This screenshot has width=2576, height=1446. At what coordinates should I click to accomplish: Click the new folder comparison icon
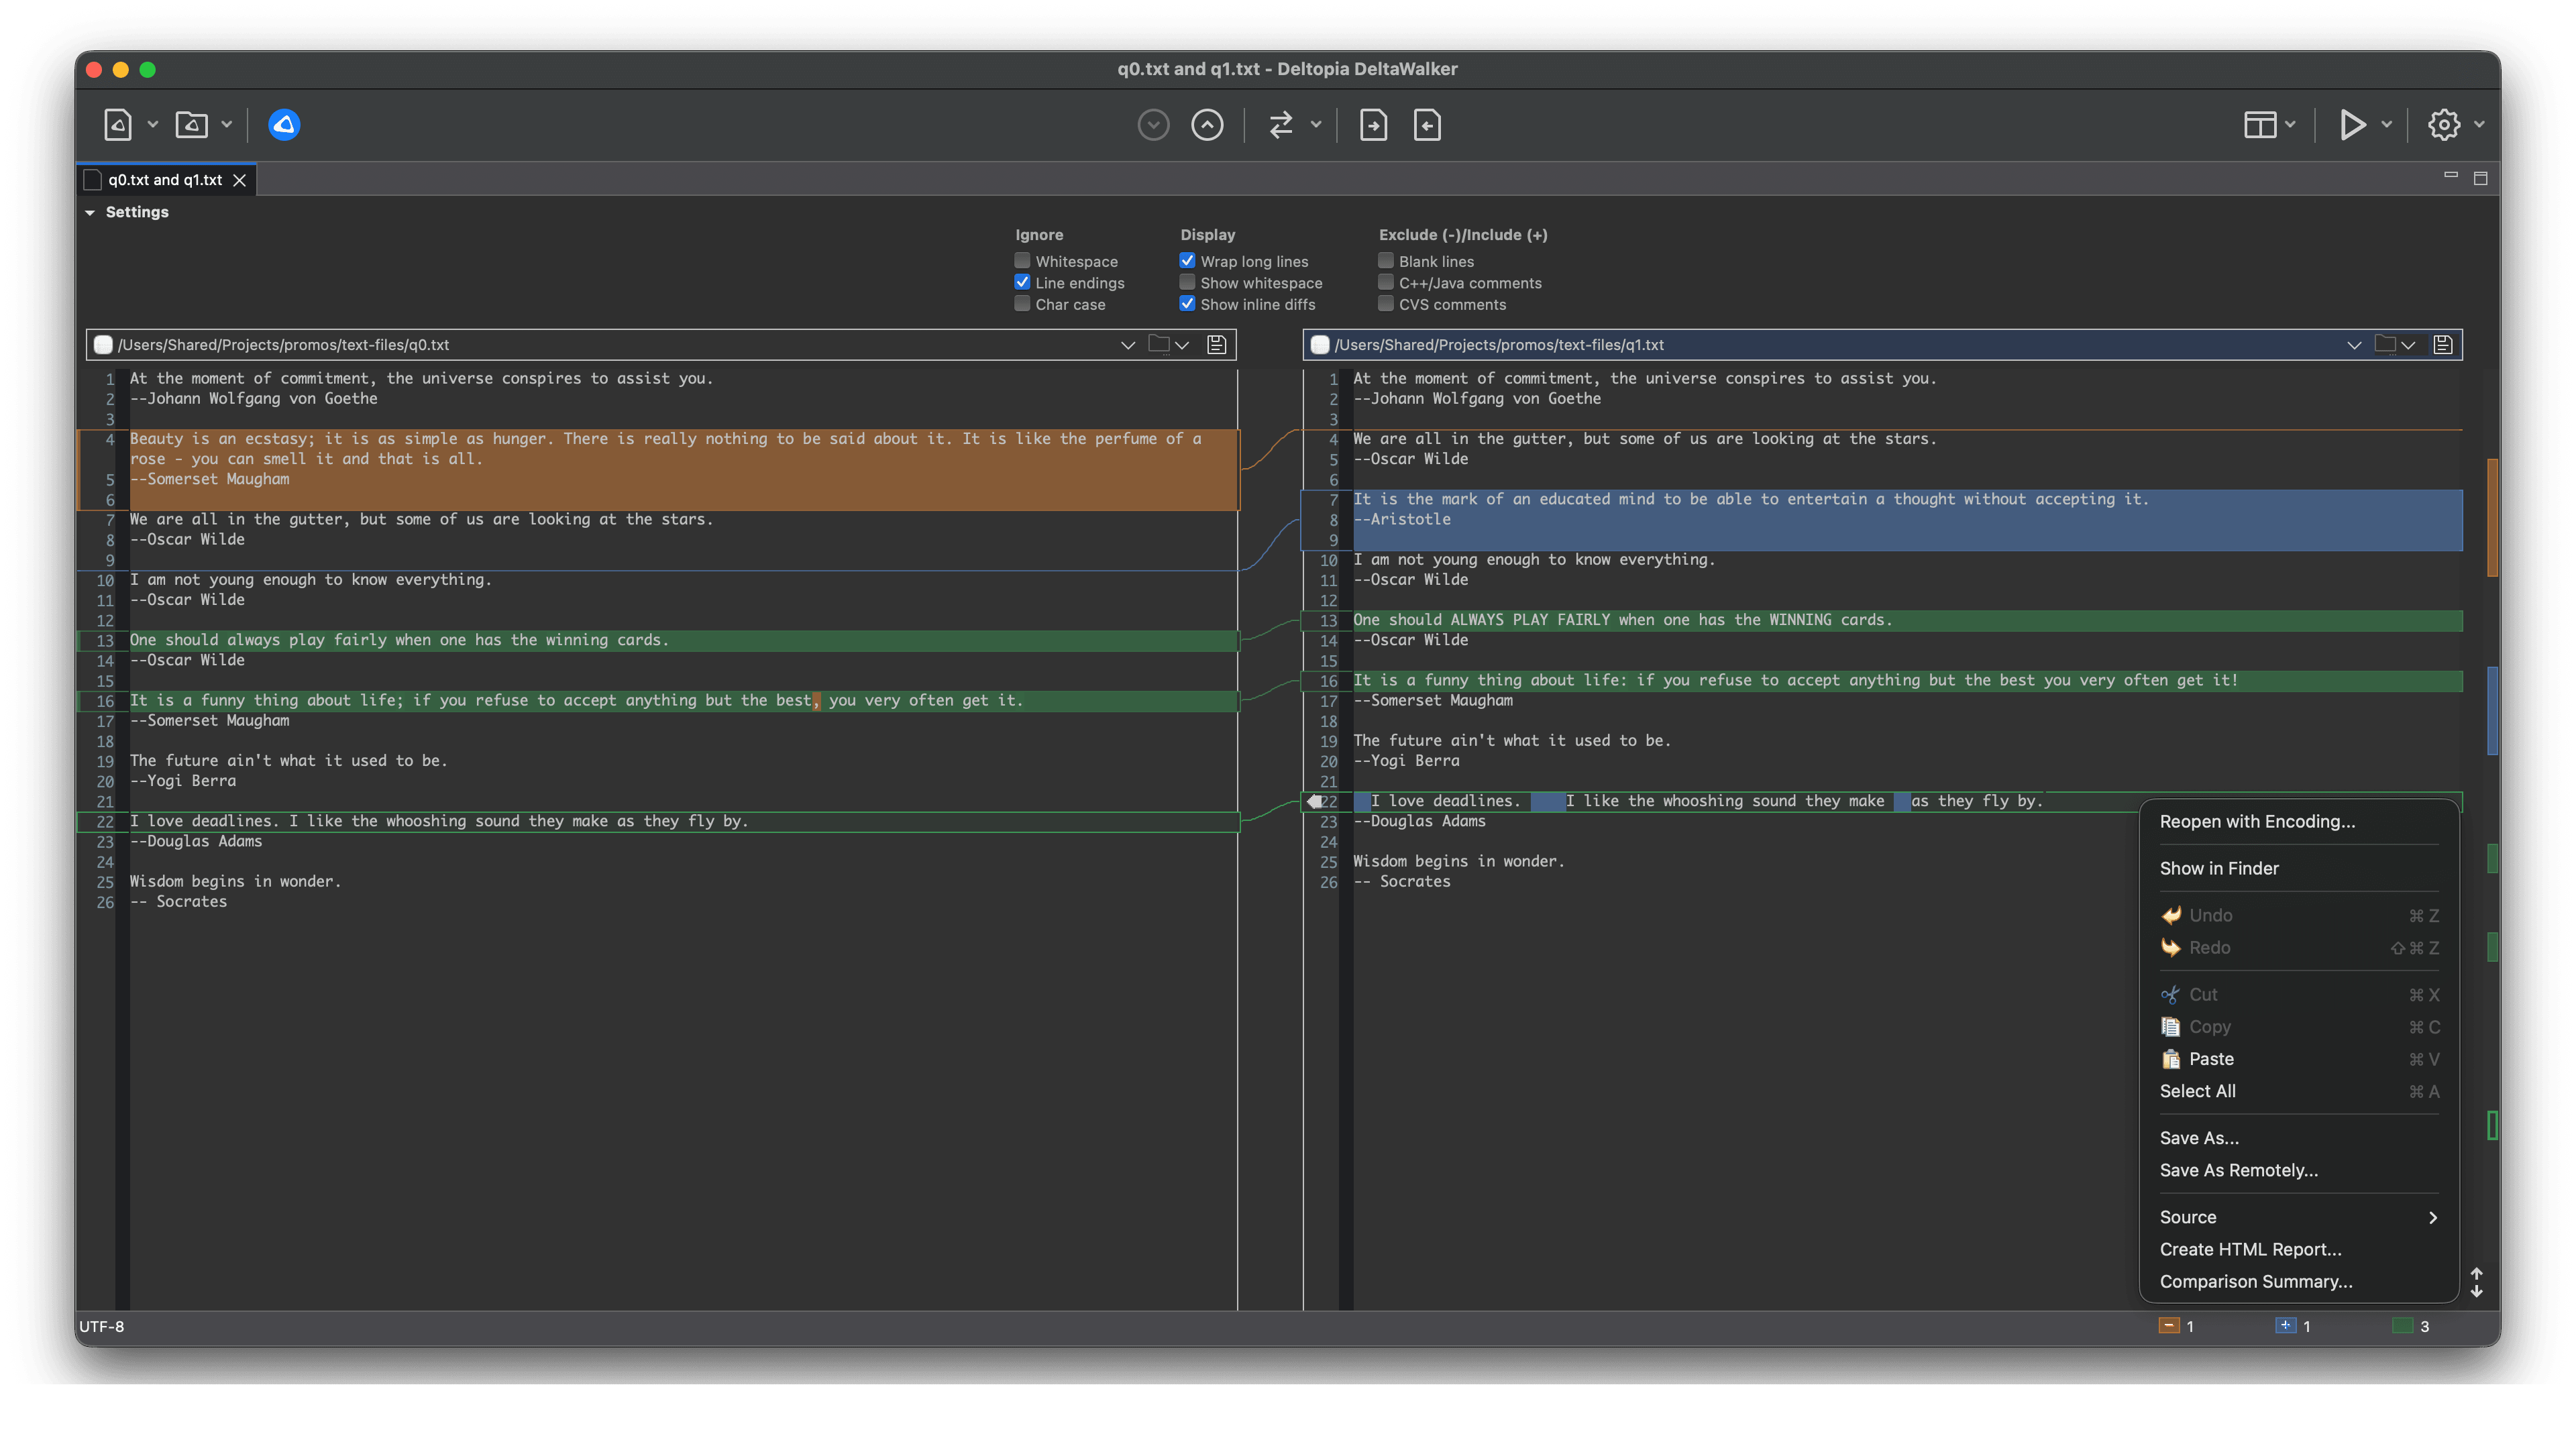click(x=191, y=125)
